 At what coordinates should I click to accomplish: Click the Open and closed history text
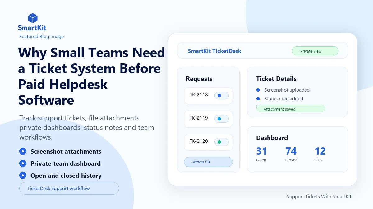pyautogui.click(x=66, y=176)
